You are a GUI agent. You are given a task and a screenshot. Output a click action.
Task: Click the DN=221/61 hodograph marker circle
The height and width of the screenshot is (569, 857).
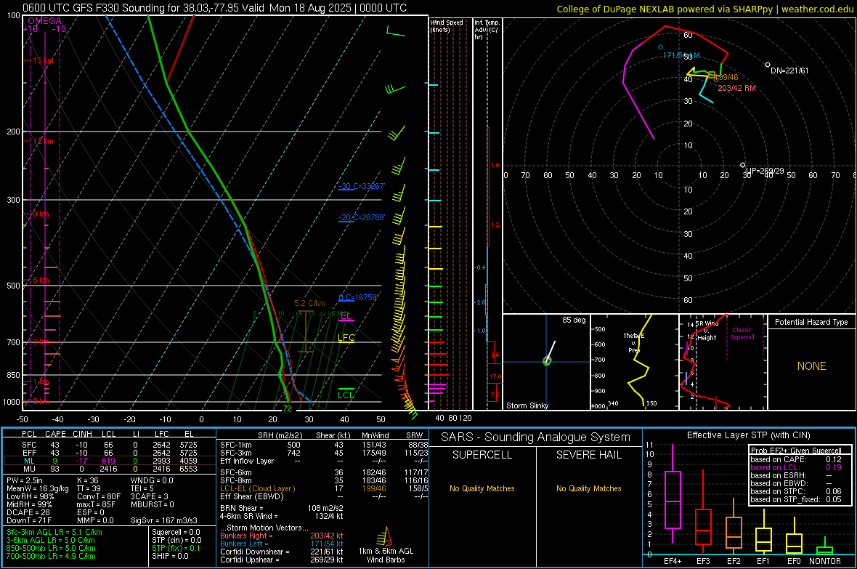pos(768,65)
